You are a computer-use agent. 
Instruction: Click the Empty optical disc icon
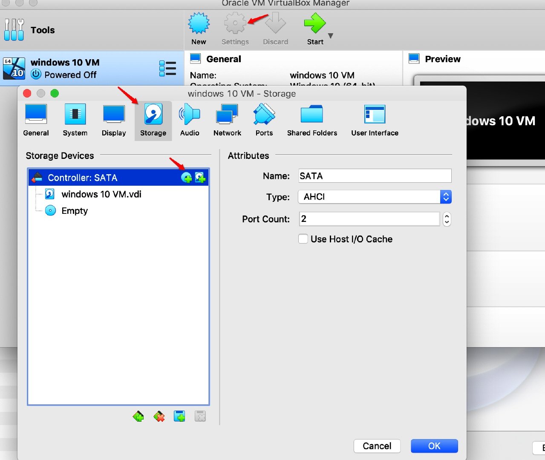(x=50, y=210)
